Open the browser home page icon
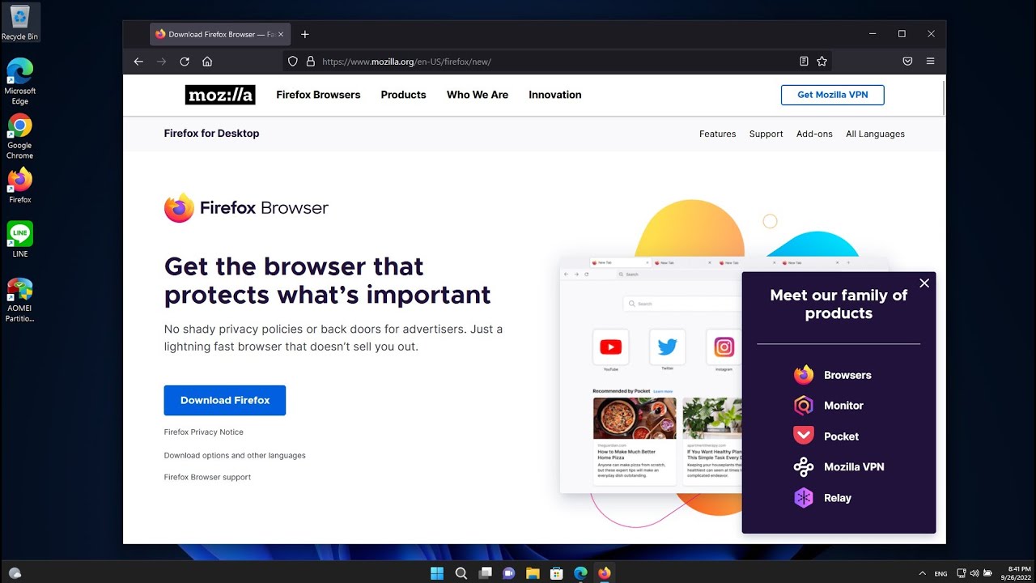The width and height of the screenshot is (1036, 583). pos(207,62)
